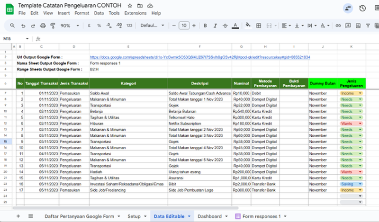Open vertical align options

pos(299,26)
